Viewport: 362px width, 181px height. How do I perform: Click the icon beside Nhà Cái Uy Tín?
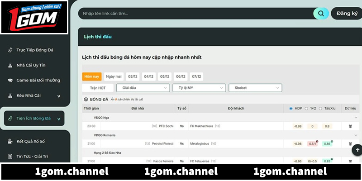coord(10,65)
